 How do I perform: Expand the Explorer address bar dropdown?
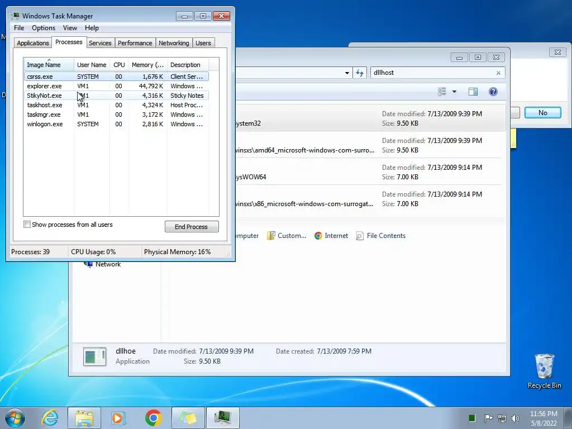pyautogui.click(x=347, y=73)
